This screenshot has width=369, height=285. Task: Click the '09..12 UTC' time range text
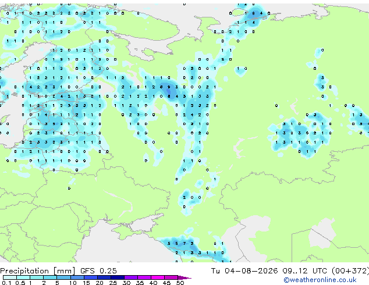point(305,271)
